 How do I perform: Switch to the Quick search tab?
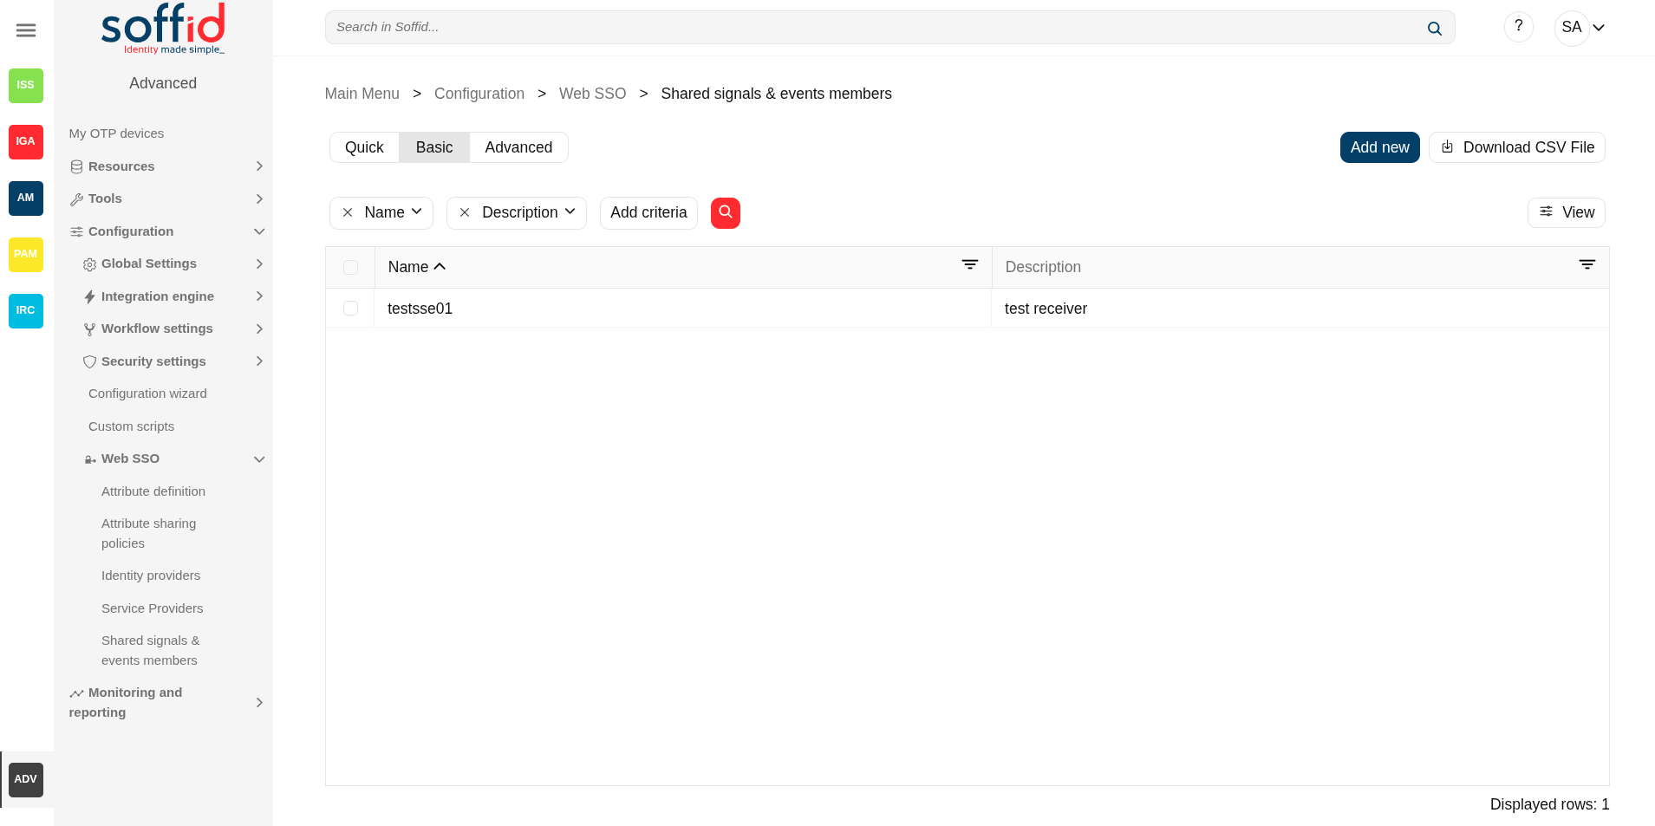364,147
